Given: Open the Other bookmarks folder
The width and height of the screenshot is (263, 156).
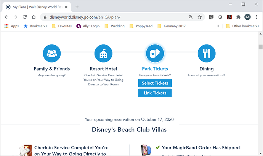Looking at the screenshot, I should point(242,26).
